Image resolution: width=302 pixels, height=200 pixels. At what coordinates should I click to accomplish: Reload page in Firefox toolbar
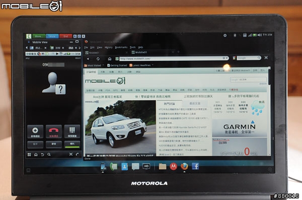coord(98,59)
